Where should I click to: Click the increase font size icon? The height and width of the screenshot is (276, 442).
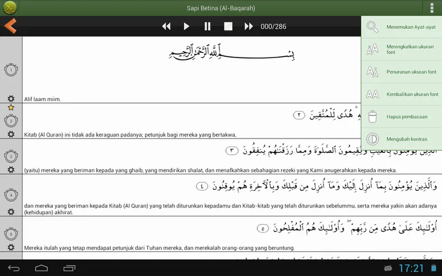(x=372, y=49)
